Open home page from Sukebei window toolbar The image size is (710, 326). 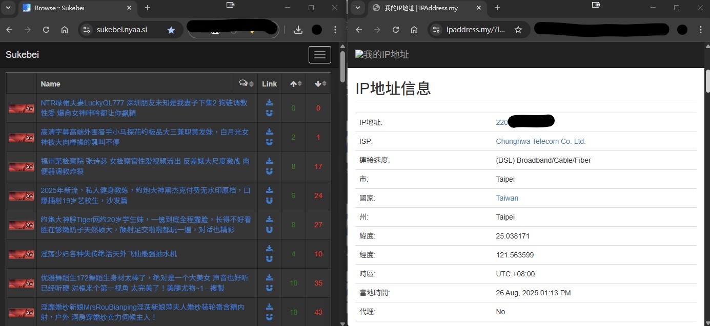point(65,30)
